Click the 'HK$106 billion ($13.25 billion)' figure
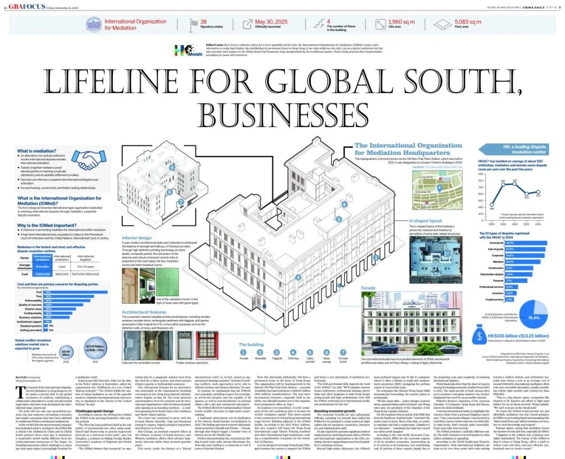 (x=518, y=336)
